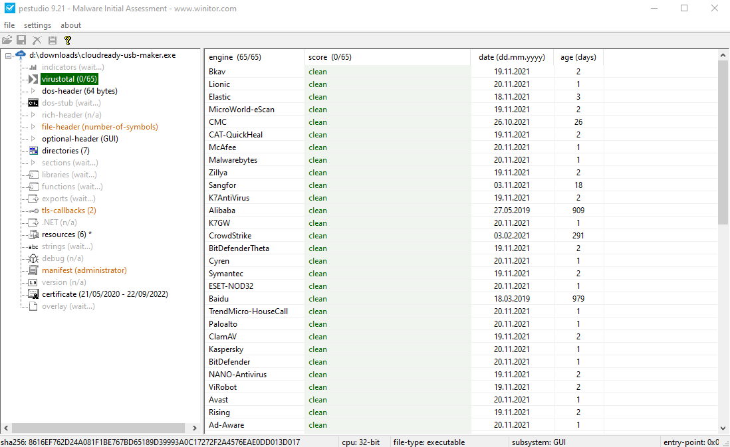
Task: Click the directories grid icon
Action: point(33,151)
